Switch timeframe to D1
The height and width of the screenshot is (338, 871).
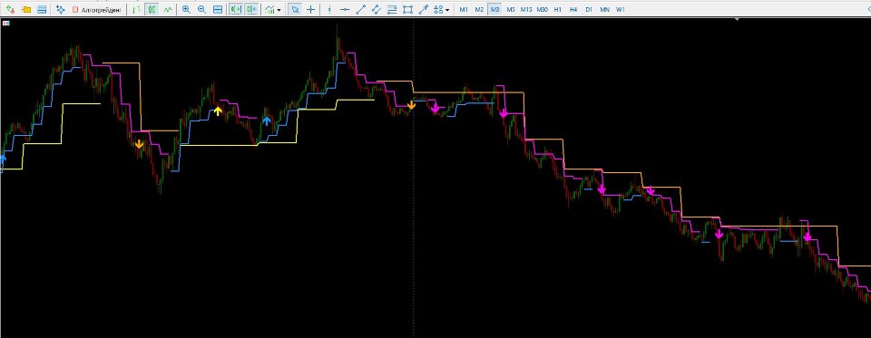[589, 9]
